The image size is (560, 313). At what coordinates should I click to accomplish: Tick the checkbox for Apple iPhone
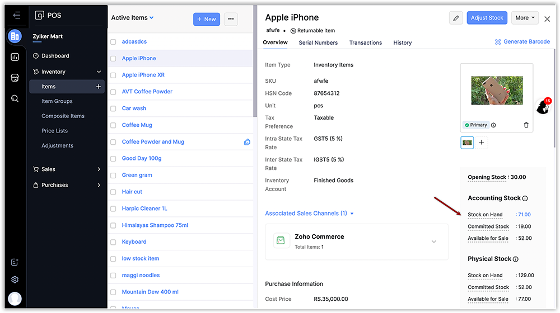click(113, 59)
